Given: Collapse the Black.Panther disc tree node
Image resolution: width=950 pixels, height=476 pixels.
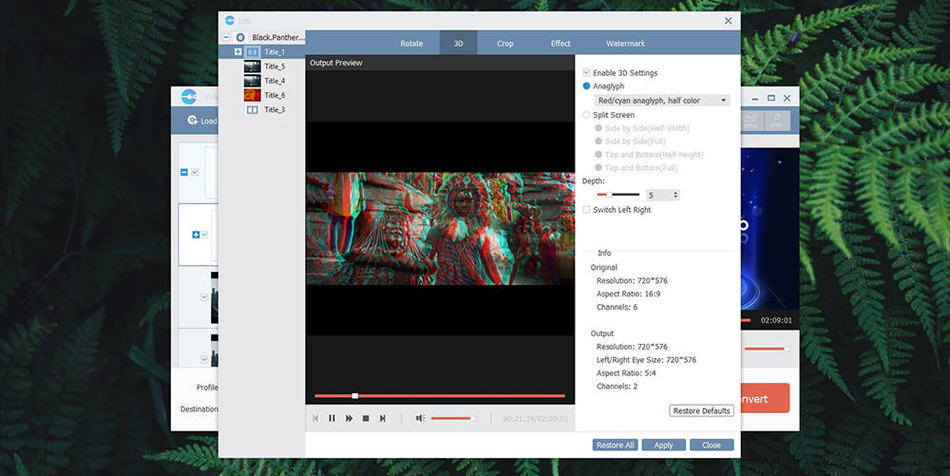Looking at the screenshot, I should pyautogui.click(x=226, y=38).
